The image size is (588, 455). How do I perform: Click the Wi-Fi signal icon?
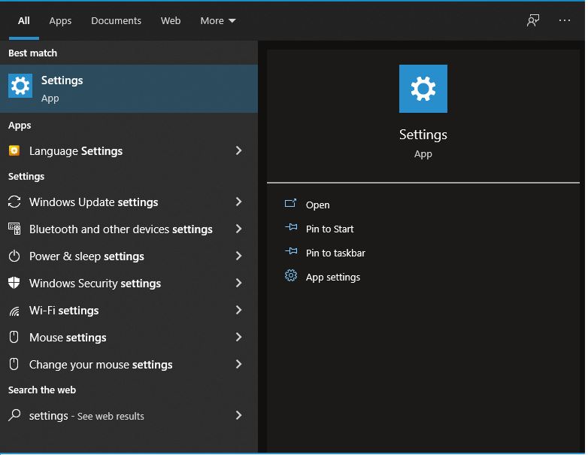point(14,311)
